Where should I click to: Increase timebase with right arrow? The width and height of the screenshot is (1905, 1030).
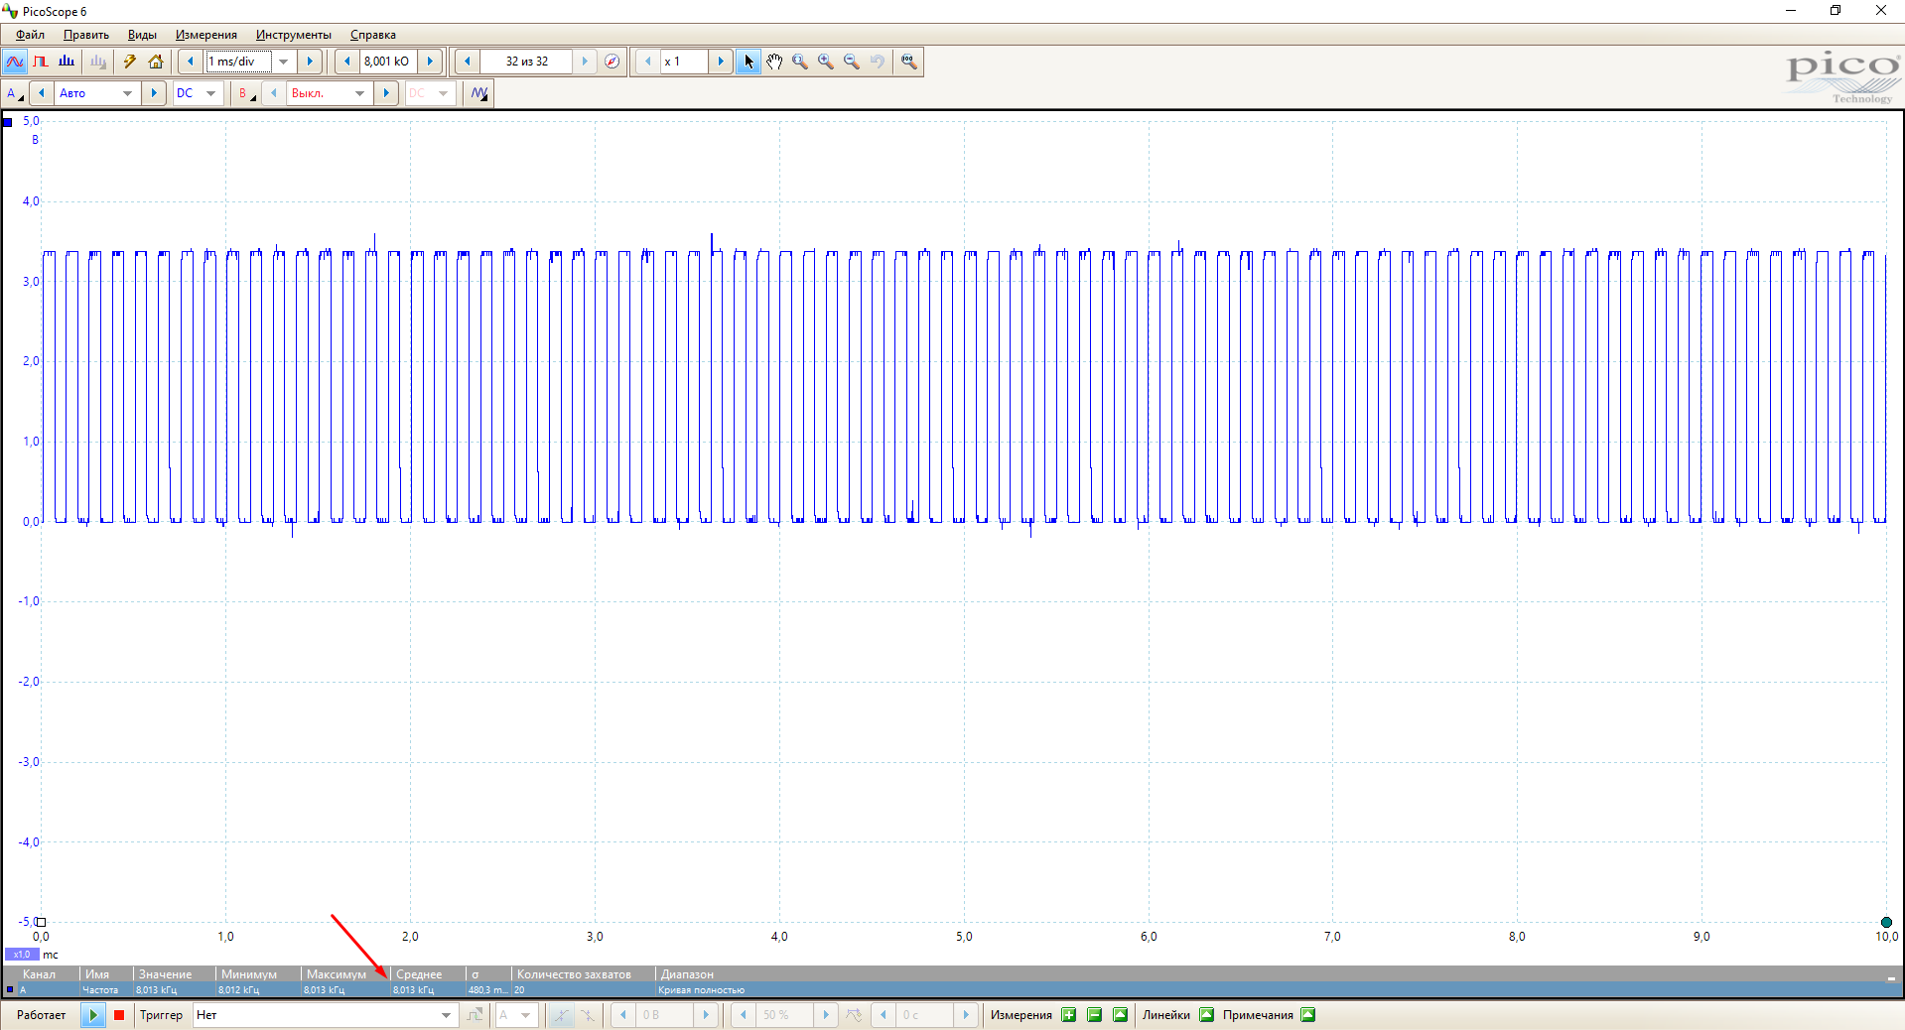click(x=310, y=62)
